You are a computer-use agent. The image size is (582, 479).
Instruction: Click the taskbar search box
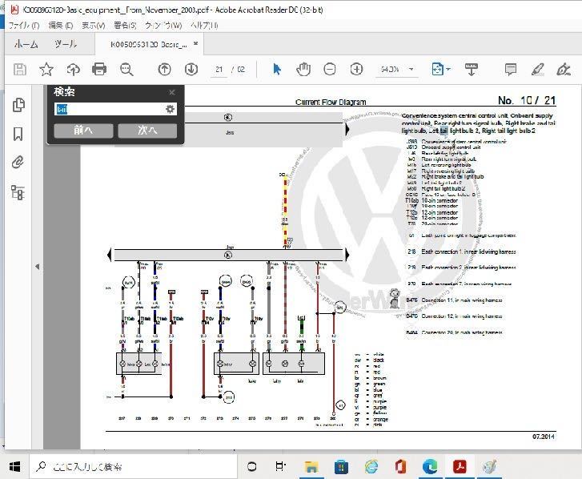(133, 466)
